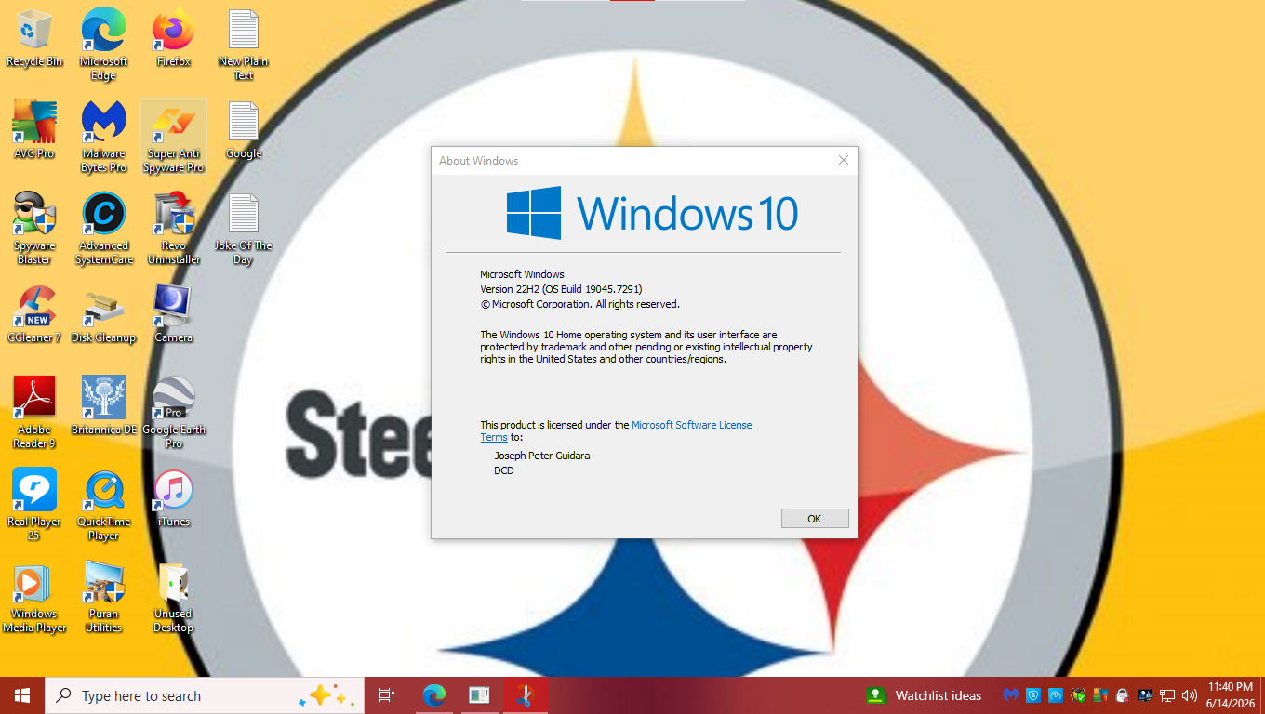
Task: Select the Google Earth Pro shortcut
Action: [173, 412]
